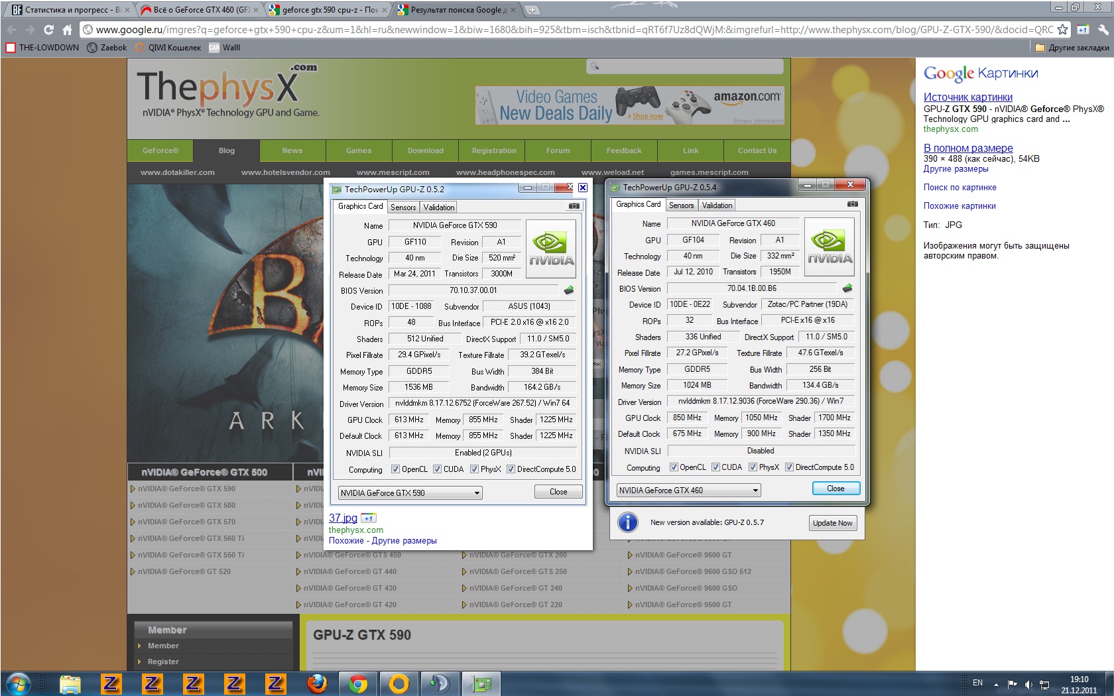Viewport: 1114px width, 696px height.
Task: Open the Zaebok bookmark
Action: [x=107, y=48]
